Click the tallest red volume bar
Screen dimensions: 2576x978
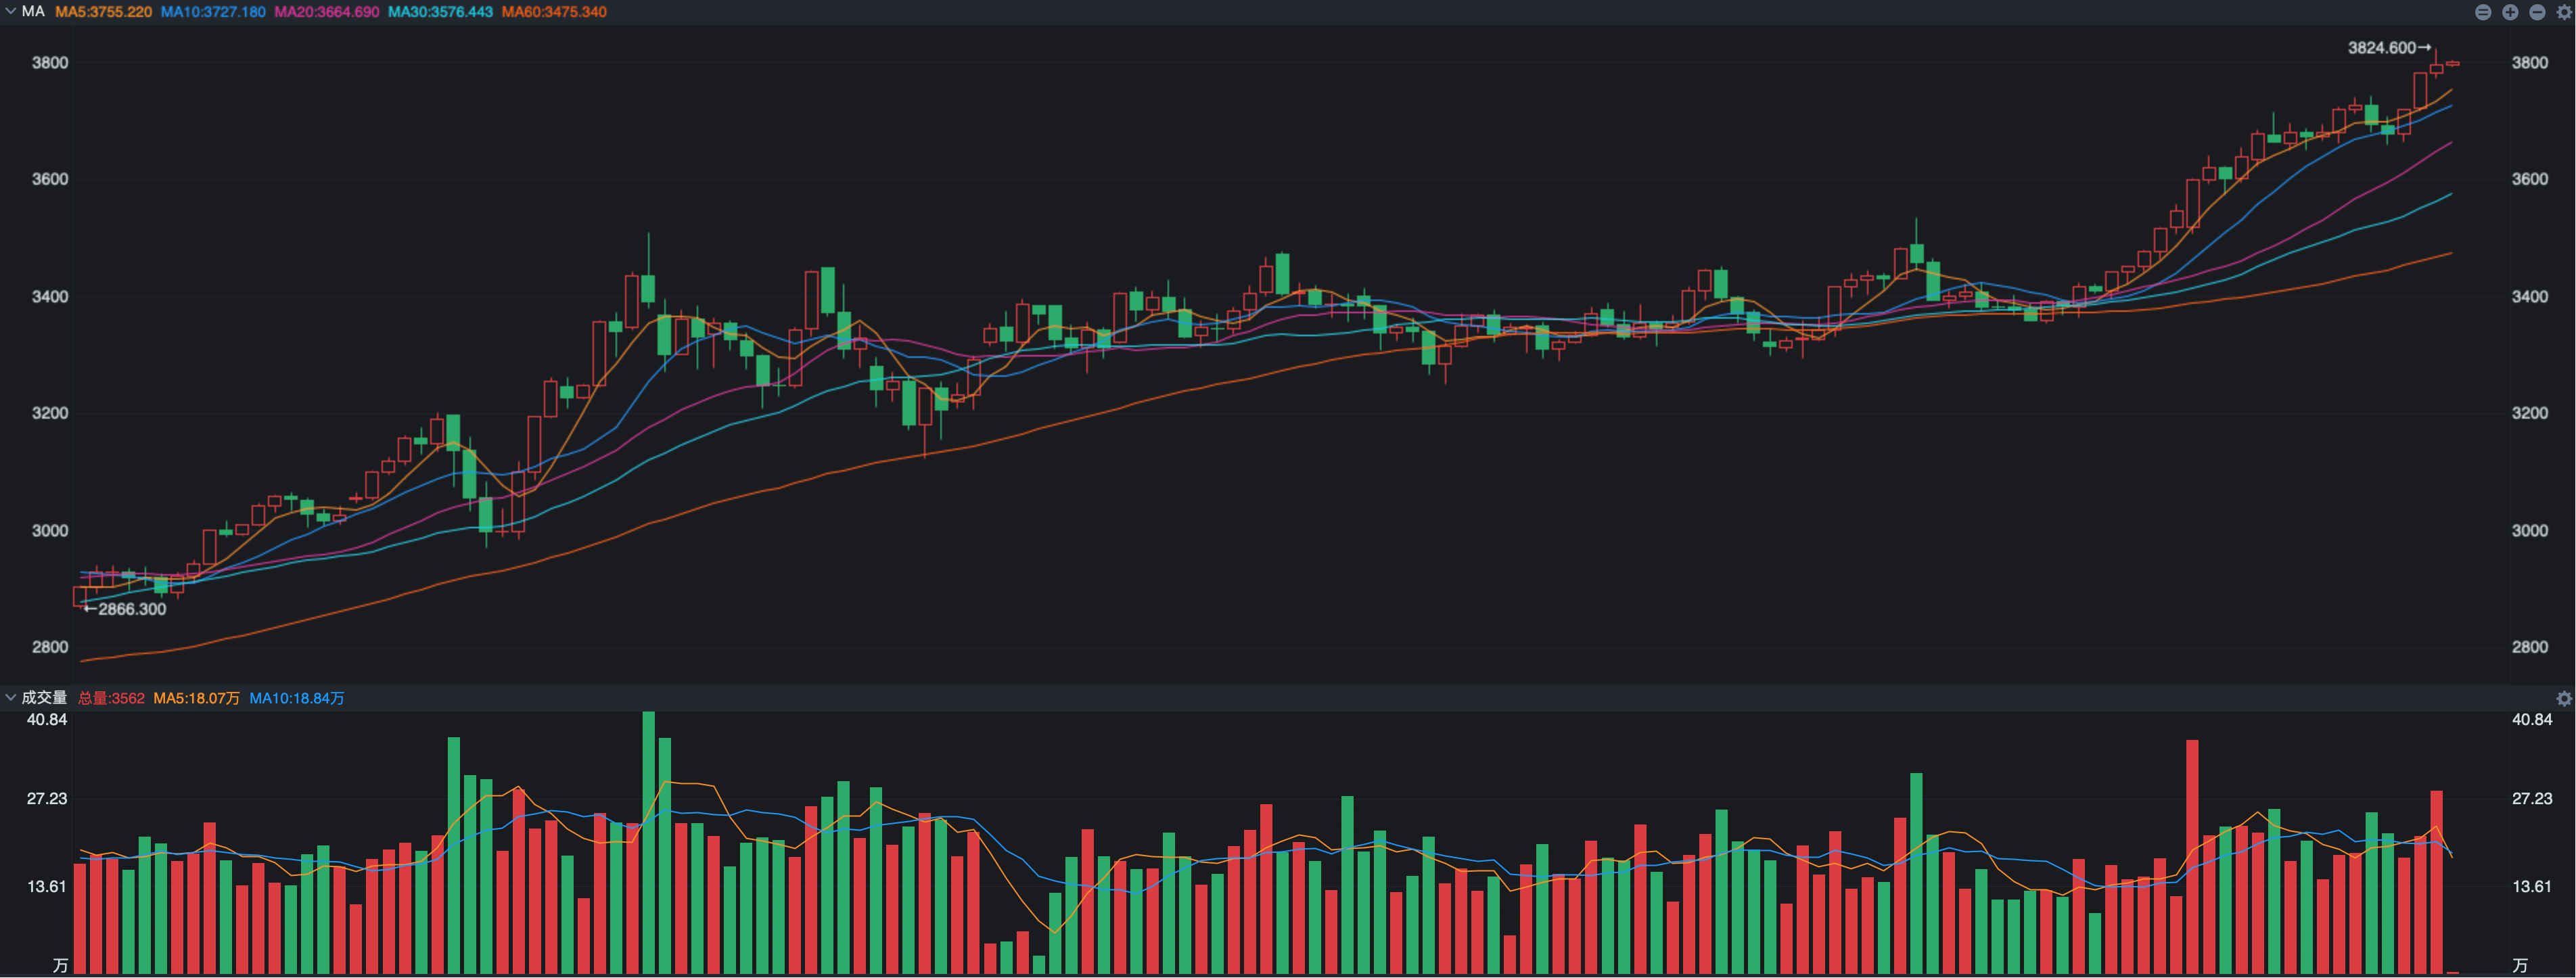pos(2192,856)
